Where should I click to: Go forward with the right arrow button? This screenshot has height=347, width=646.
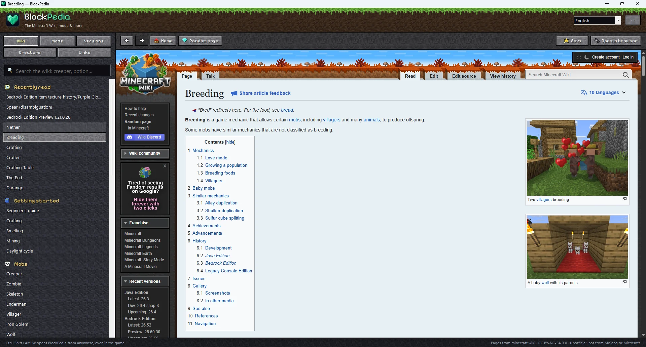point(142,41)
